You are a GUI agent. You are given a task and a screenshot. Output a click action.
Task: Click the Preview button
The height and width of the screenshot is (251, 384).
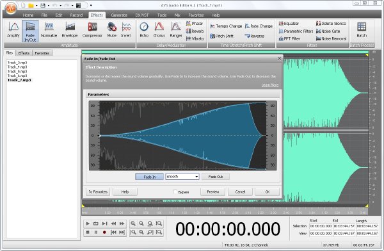(x=213, y=191)
